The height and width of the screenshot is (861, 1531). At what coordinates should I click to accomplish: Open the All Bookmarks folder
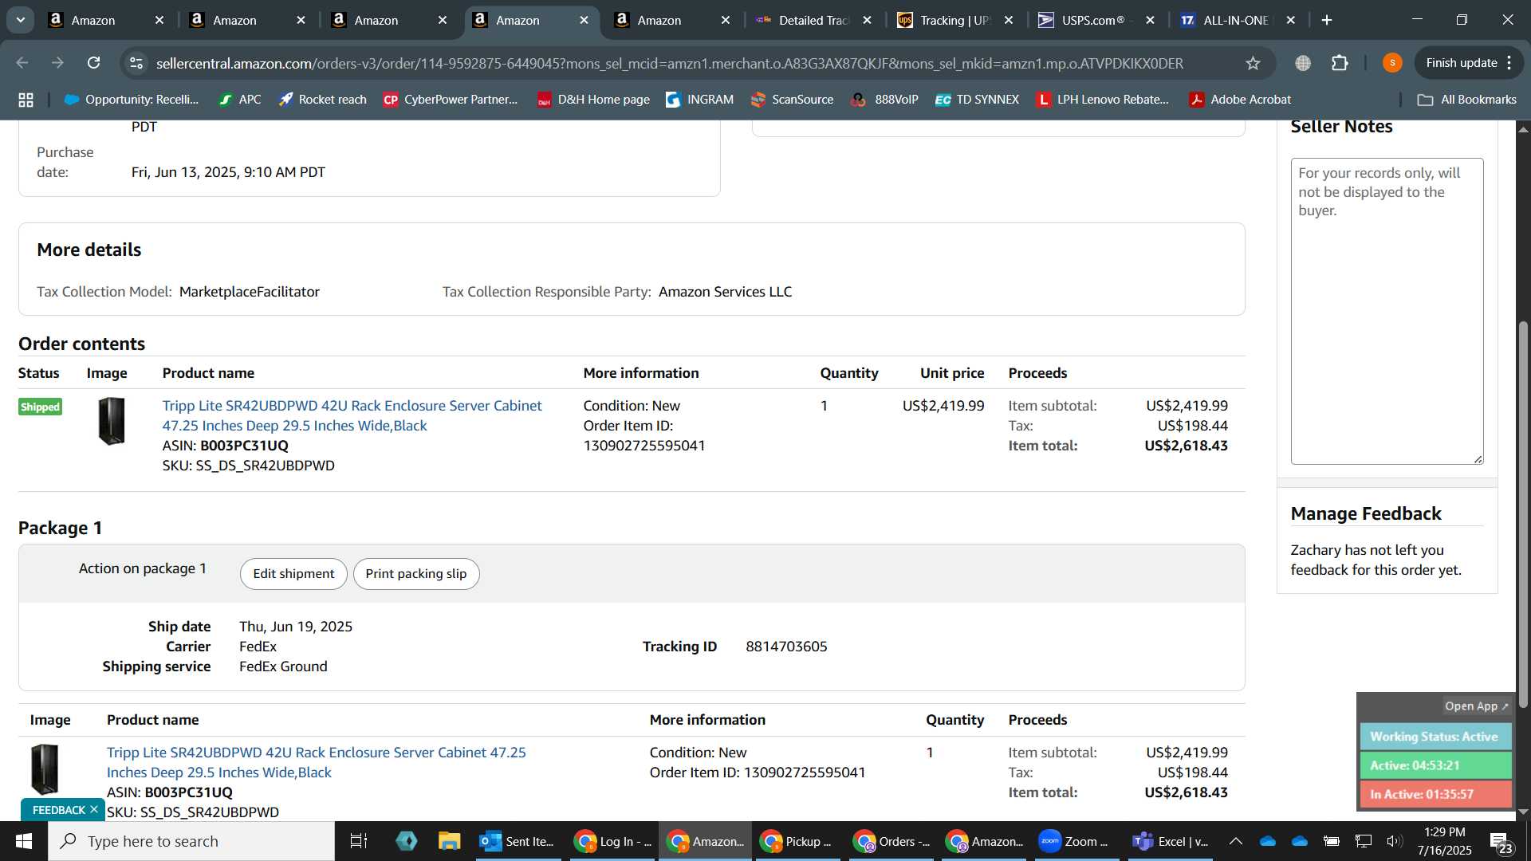tap(1467, 100)
